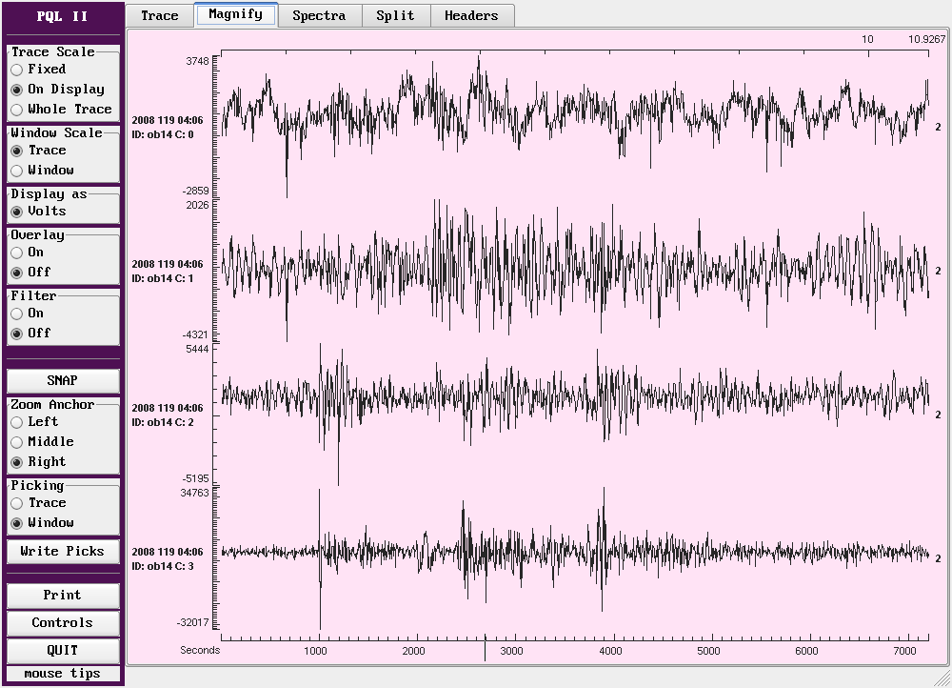View the Headers tab
The image size is (952, 688).
point(471,15)
